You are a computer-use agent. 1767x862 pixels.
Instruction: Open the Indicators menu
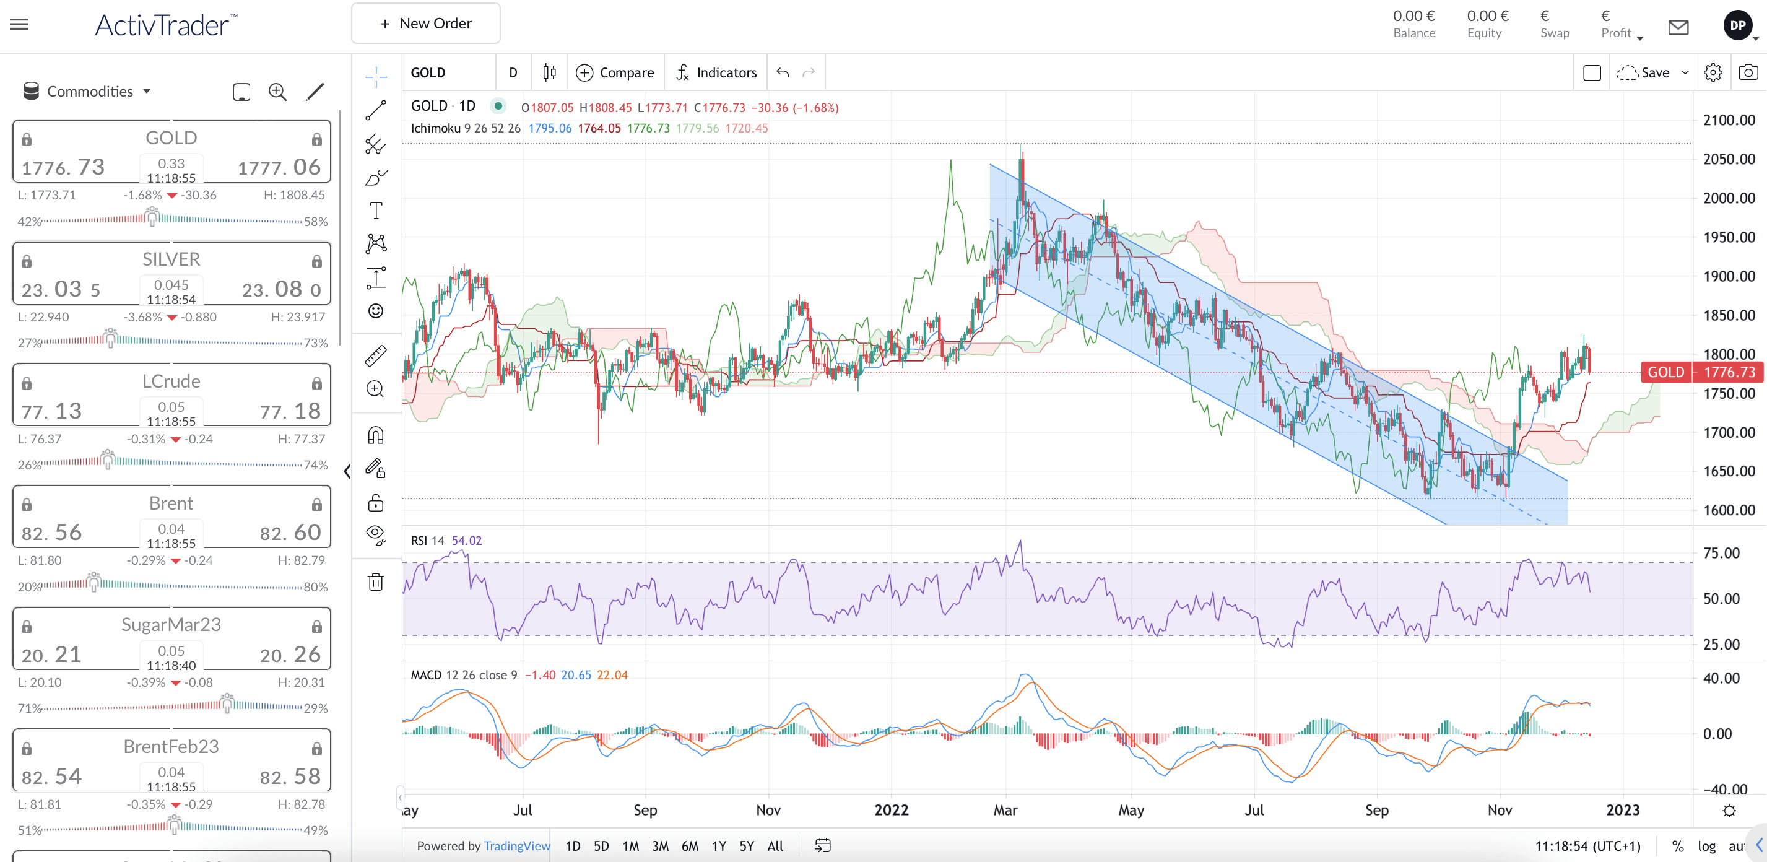click(x=716, y=72)
